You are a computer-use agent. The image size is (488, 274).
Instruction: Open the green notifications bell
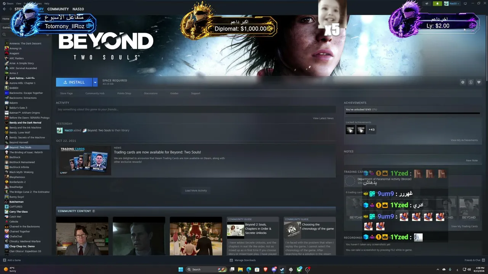(x=437, y=3)
